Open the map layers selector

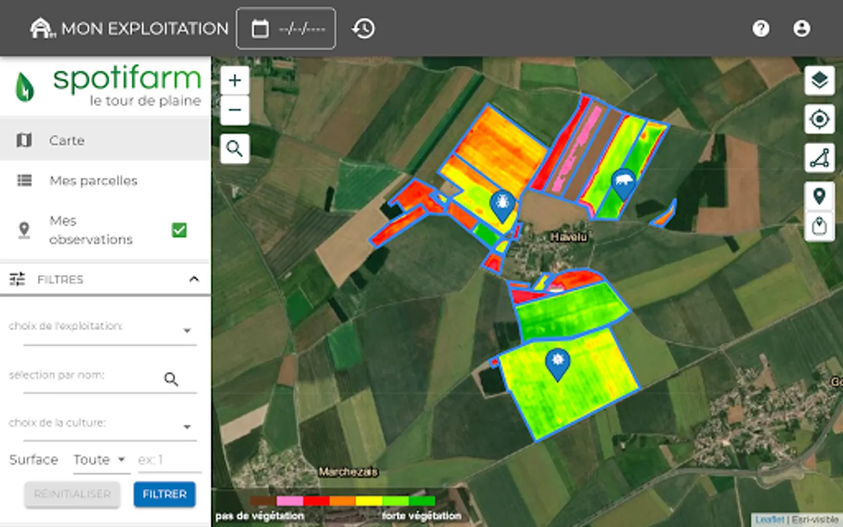819,80
